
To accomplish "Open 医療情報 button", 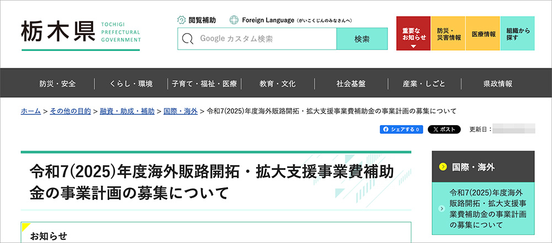I will pyautogui.click(x=482, y=34).
